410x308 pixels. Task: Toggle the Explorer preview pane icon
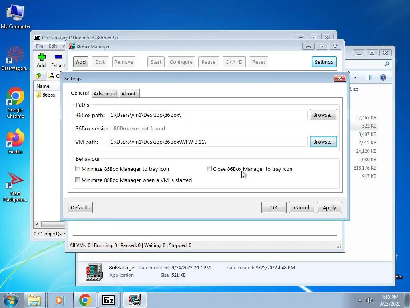click(x=369, y=77)
